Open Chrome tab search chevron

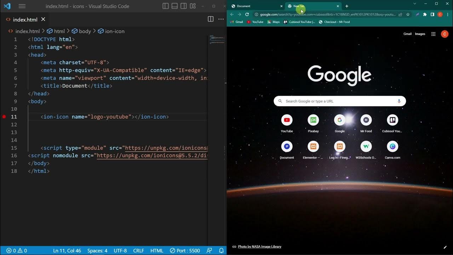415,4
